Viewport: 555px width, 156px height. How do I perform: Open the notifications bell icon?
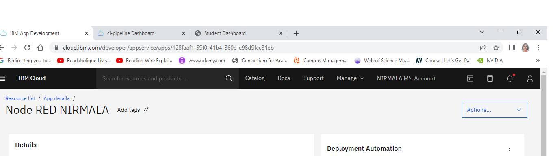point(510,78)
